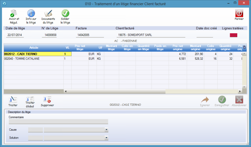Expand the Solution dropdown list
The height and width of the screenshot is (147, 251).
coord(106,138)
